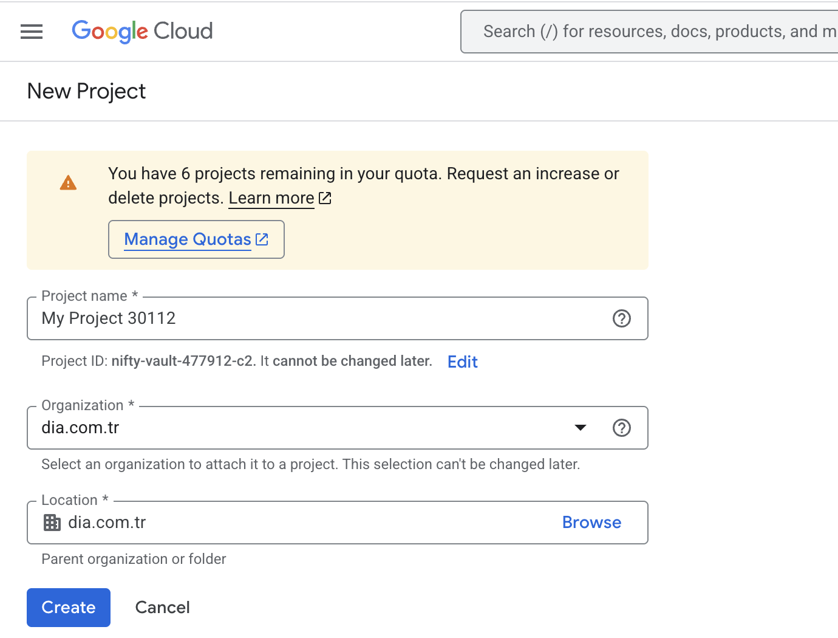Click the building icon in Location field
Image resolution: width=838 pixels, height=638 pixels.
coord(52,523)
